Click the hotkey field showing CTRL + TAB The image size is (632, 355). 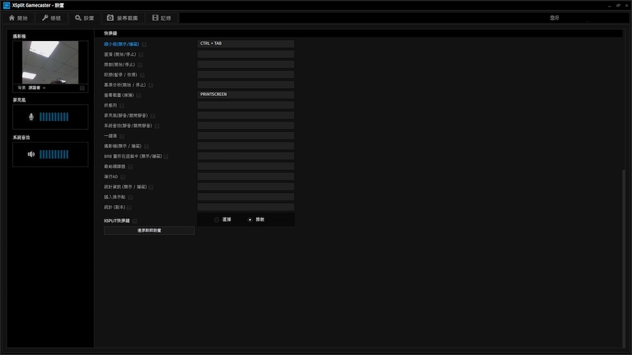(246, 44)
